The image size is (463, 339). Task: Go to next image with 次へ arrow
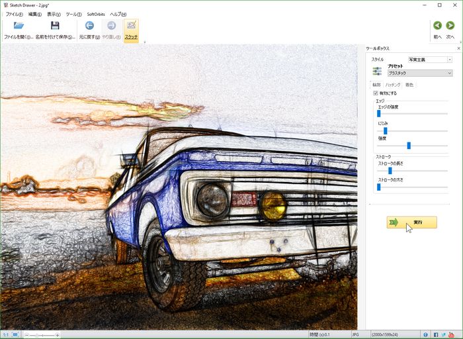pyautogui.click(x=450, y=25)
